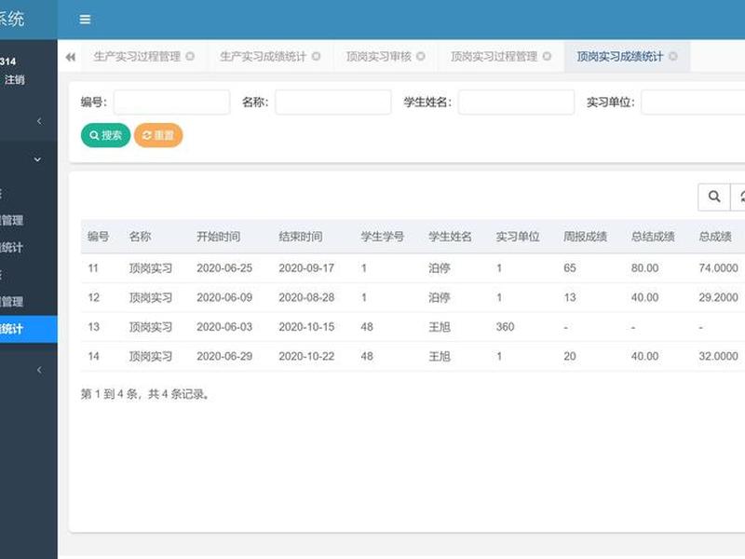
Task: Click total score 32.0000
Action: pyautogui.click(x=718, y=357)
